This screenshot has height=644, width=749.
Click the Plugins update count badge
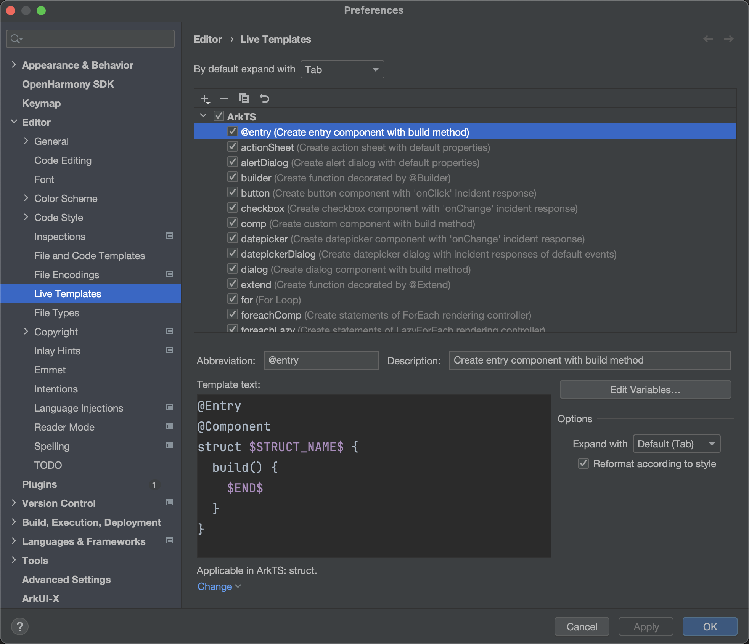[x=154, y=485]
